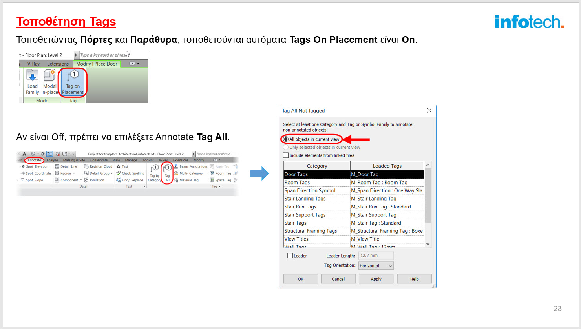Enable Include elements from linked files
Viewport: 581px width, 329px height.
[x=319, y=155]
